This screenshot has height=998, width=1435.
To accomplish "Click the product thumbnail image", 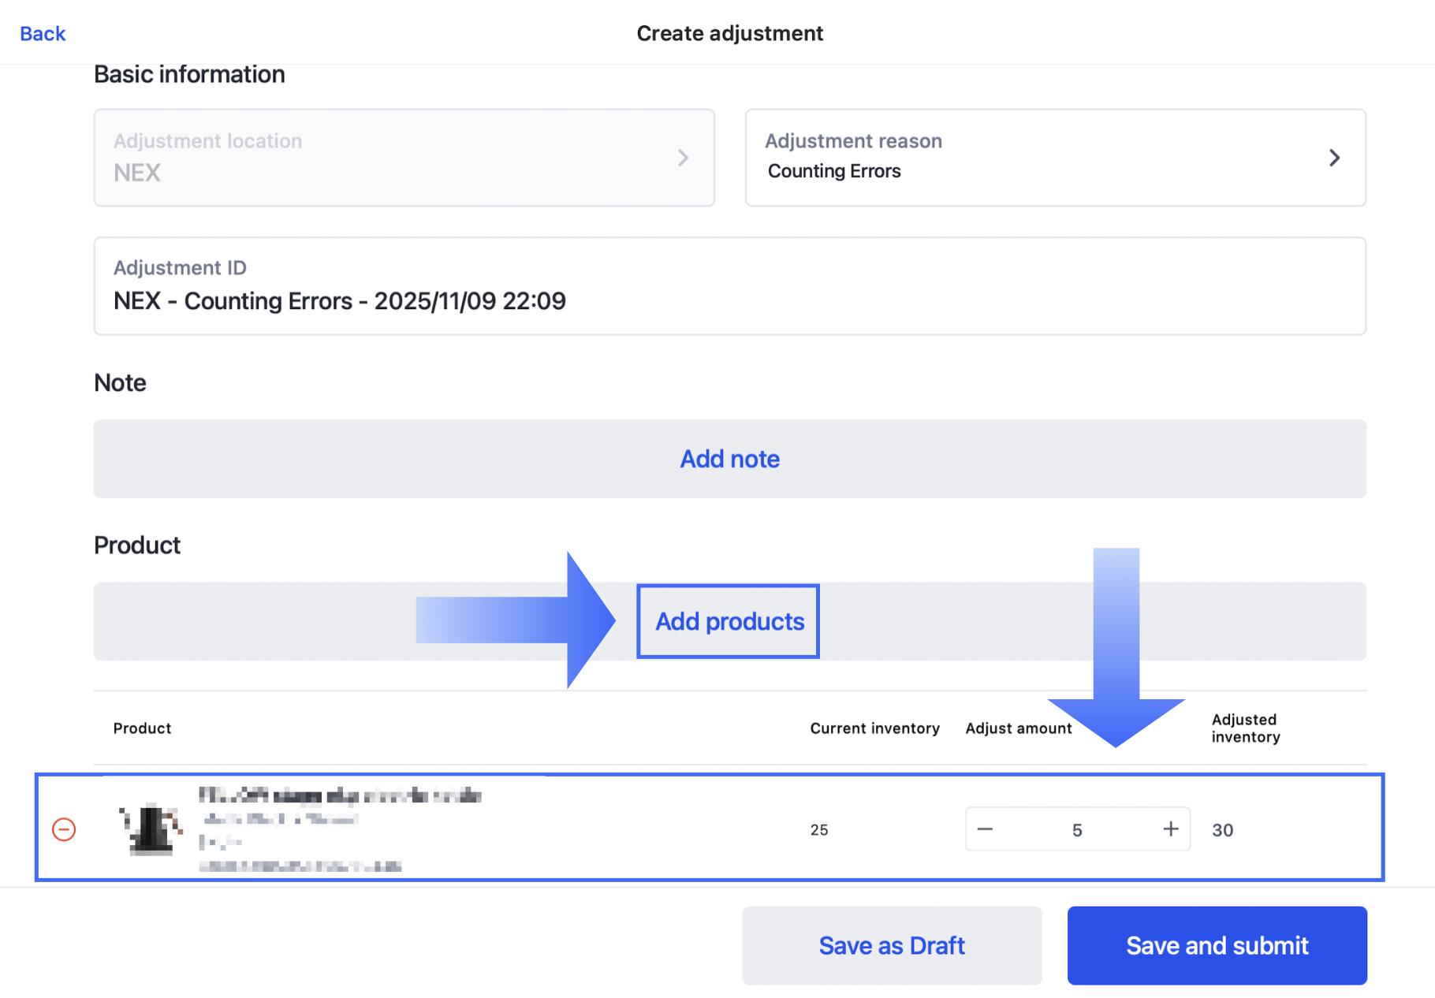I will tap(151, 829).
